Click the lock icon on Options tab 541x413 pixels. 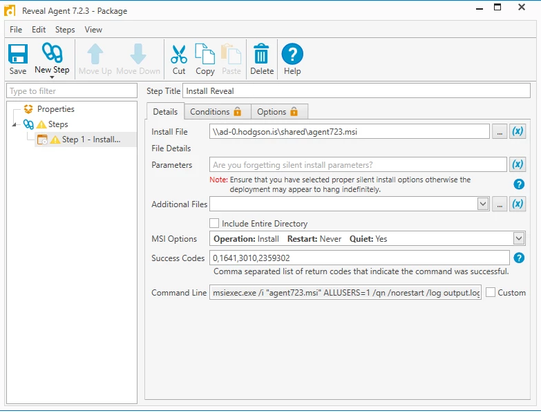click(294, 111)
